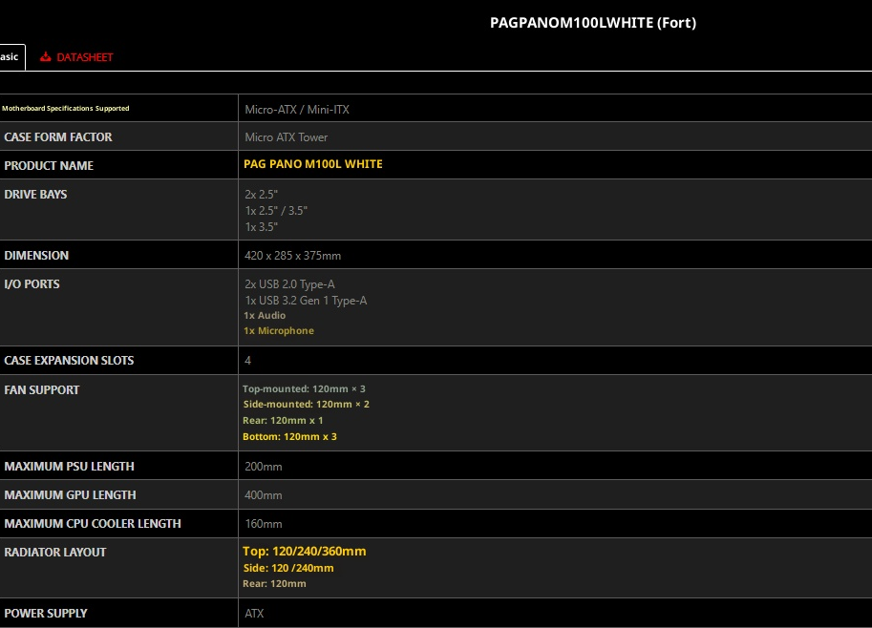872x628 pixels.
Task: Click the ATX power supply value
Action: point(254,614)
